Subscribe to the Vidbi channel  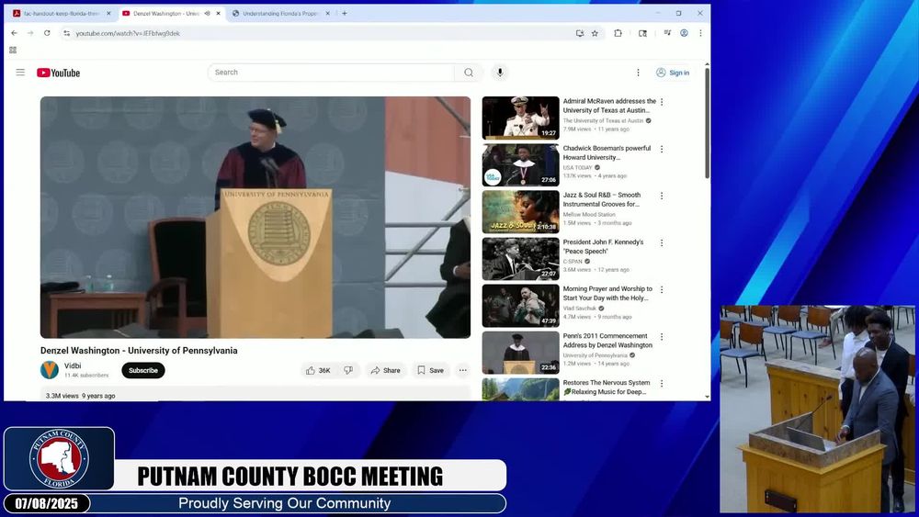click(143, 371)
